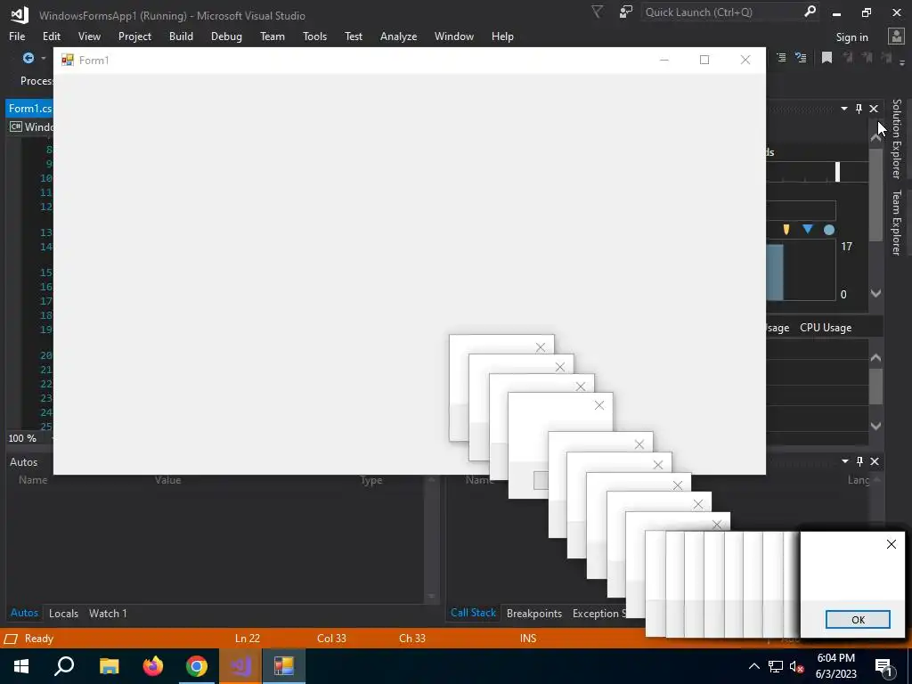Open the notifications filter flag icon
912x684 pixels.
(x=598, y=12)
